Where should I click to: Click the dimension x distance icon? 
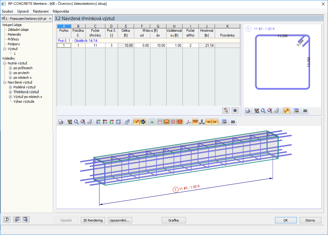(x=202, y=122)
